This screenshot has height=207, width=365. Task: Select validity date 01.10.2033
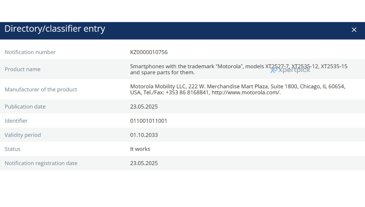[144, 135]
